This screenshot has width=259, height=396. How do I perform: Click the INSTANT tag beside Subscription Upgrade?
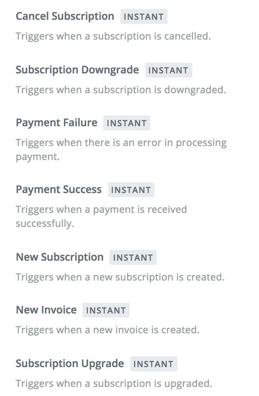(153, 364)
